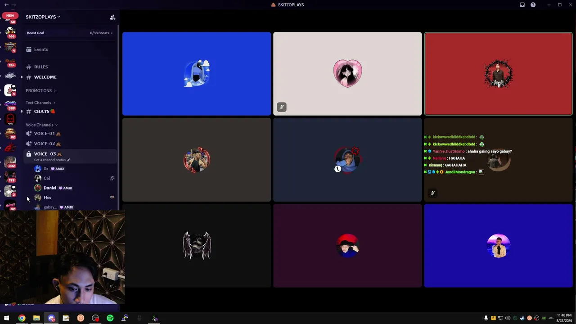Image resolution: width=576 pixels, height=324 pixels.
Task: Open the NEW badge at server list top
Action: pos(10,15)
